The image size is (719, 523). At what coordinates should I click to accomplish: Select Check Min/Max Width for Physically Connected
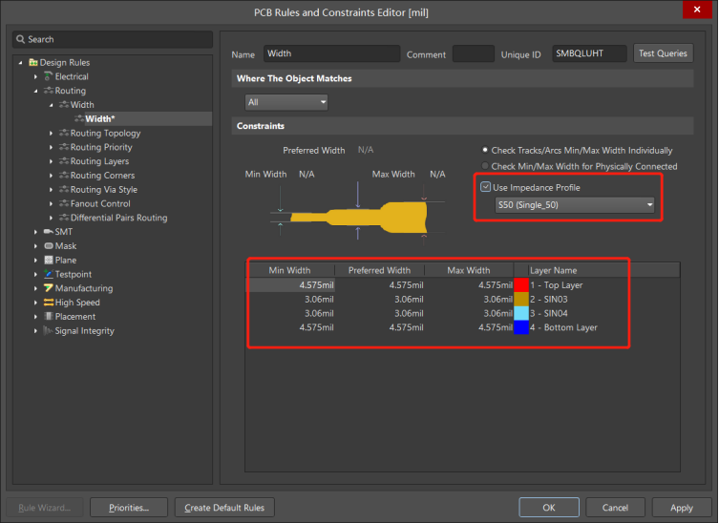pyautogui.click(x=485, y=166)
